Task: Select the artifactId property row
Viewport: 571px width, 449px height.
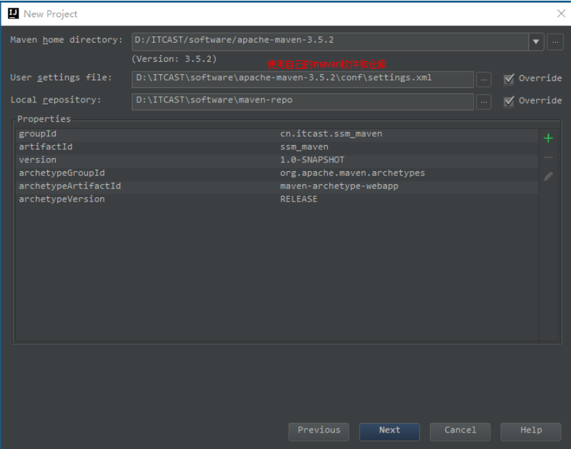Action: 277,147
